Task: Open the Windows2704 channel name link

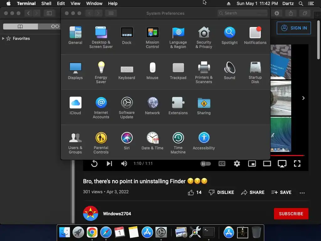Action: [x=117, y=214]
